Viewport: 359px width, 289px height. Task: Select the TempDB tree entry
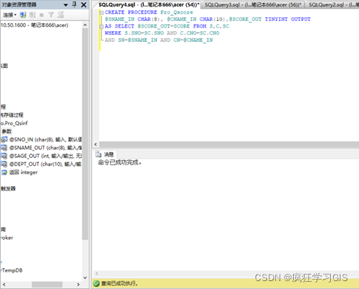[12, 270]
